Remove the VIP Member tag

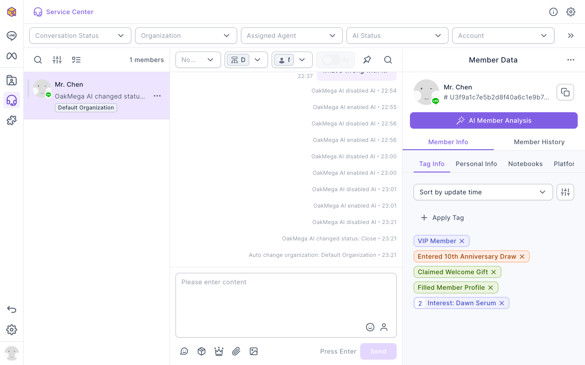pos(462,241)
